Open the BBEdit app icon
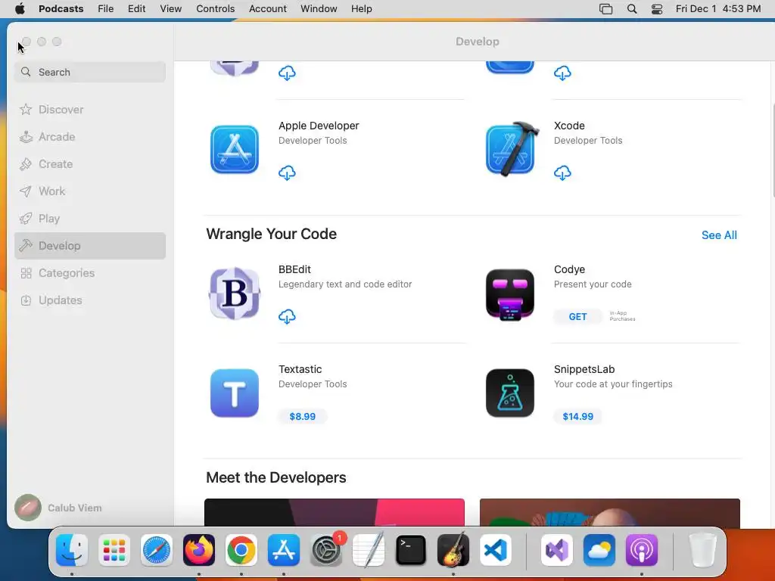 tap(235, 294)
